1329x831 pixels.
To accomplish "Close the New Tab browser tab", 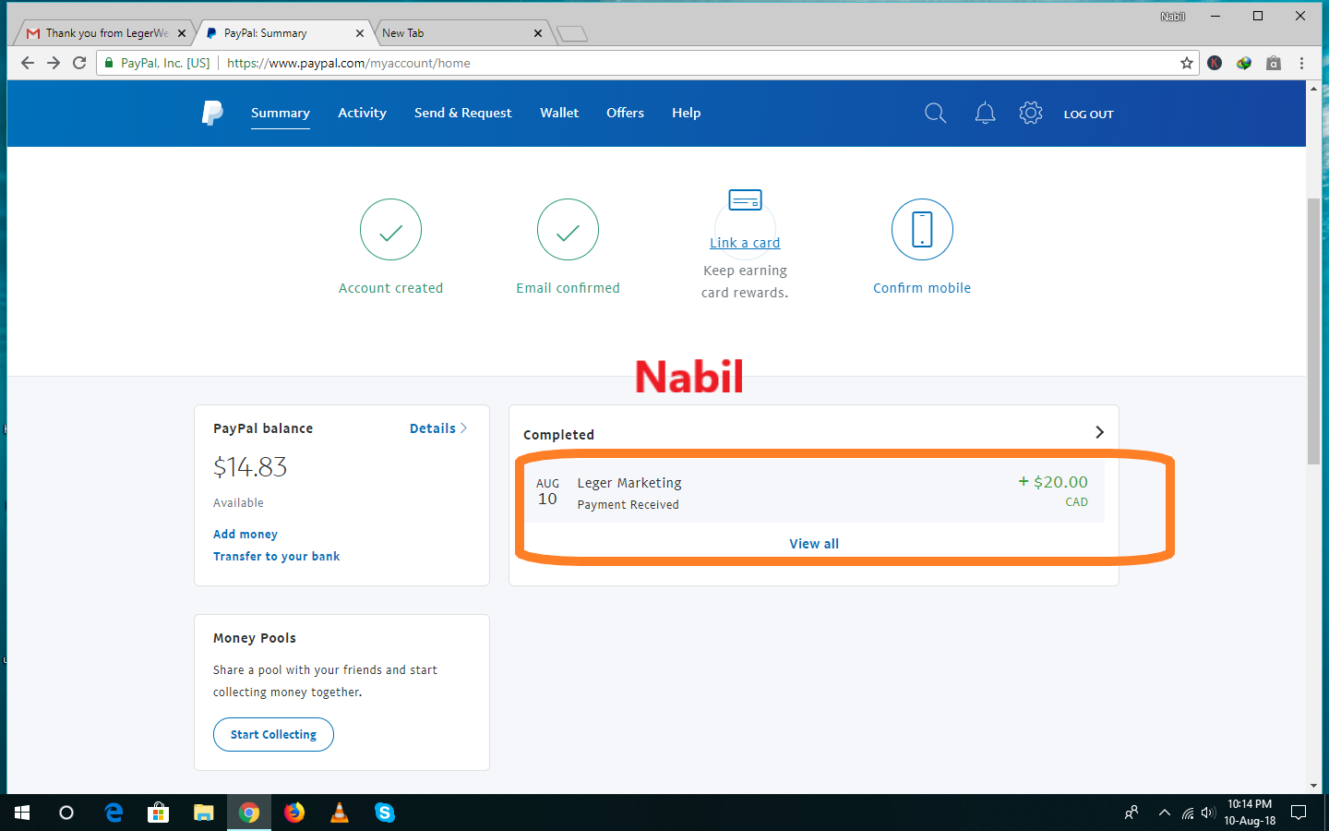I will (538, 33).
